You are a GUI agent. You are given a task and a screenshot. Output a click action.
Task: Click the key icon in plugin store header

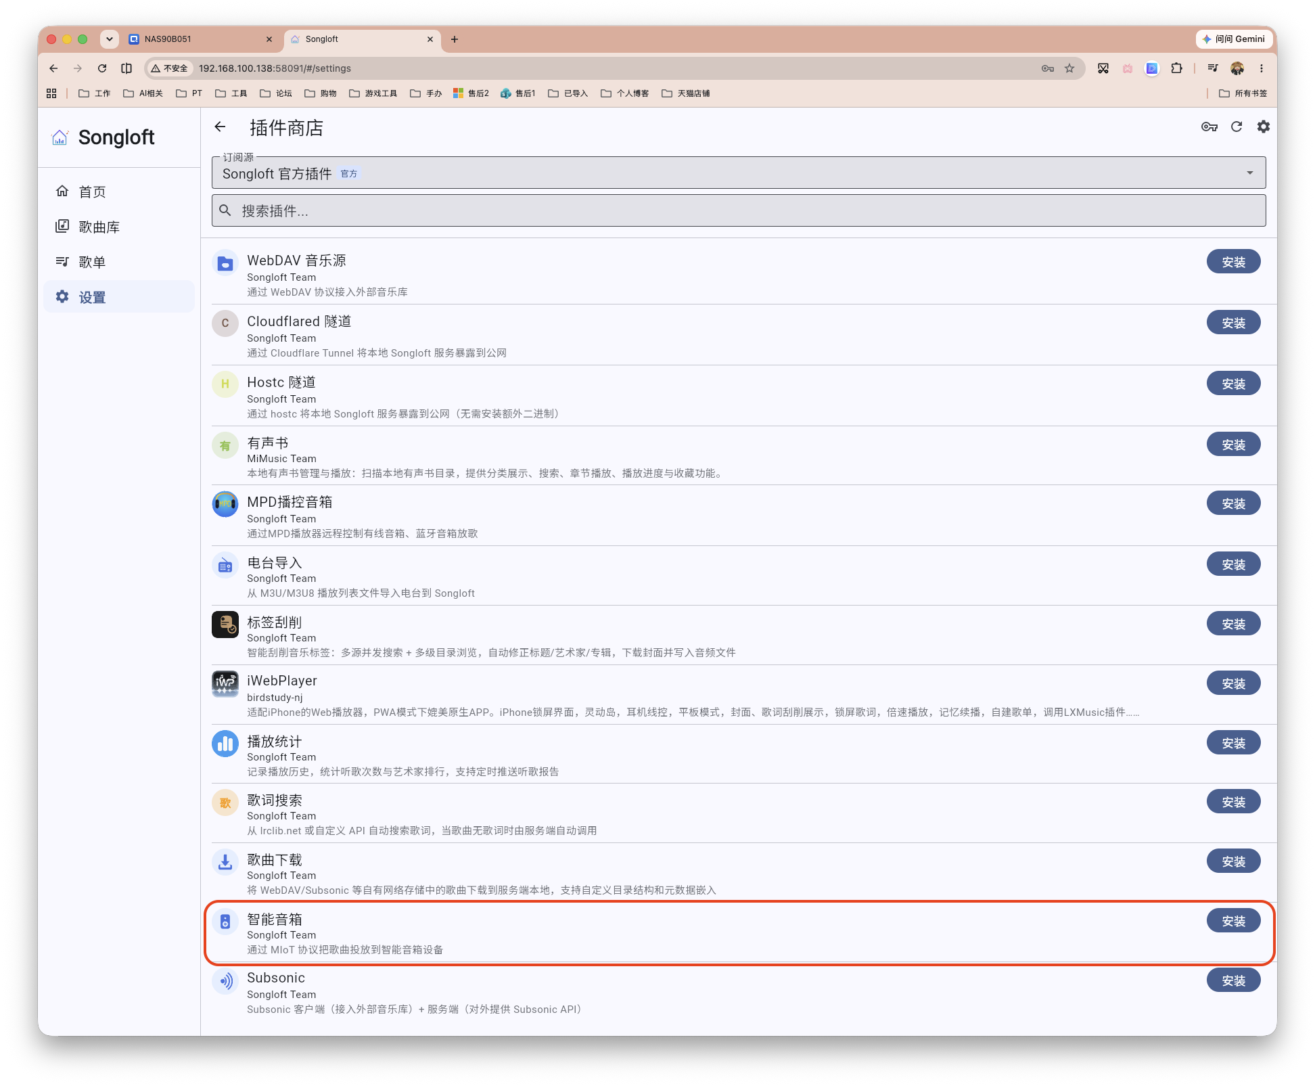click(x=1209, y=127)
